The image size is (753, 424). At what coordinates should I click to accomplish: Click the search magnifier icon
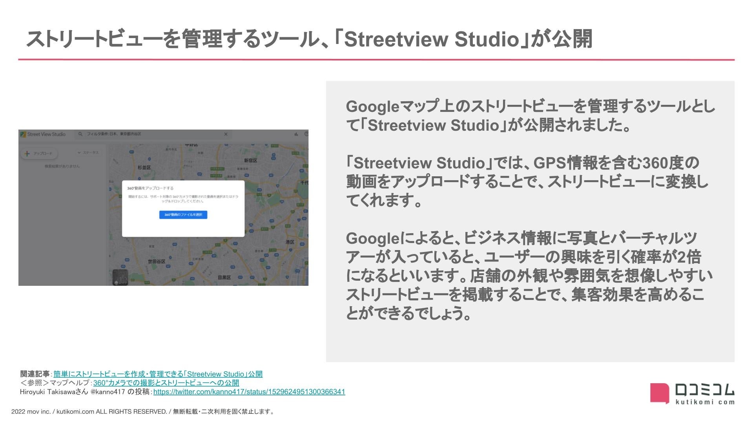tap(80, 134)
